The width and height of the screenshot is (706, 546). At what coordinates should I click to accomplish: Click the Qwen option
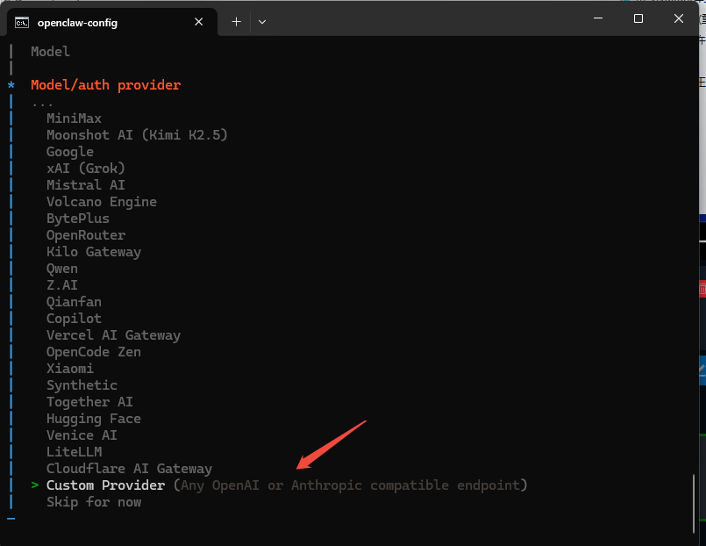pos(62,269)
